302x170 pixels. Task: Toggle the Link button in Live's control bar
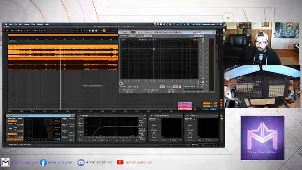(x=7, y=30)
